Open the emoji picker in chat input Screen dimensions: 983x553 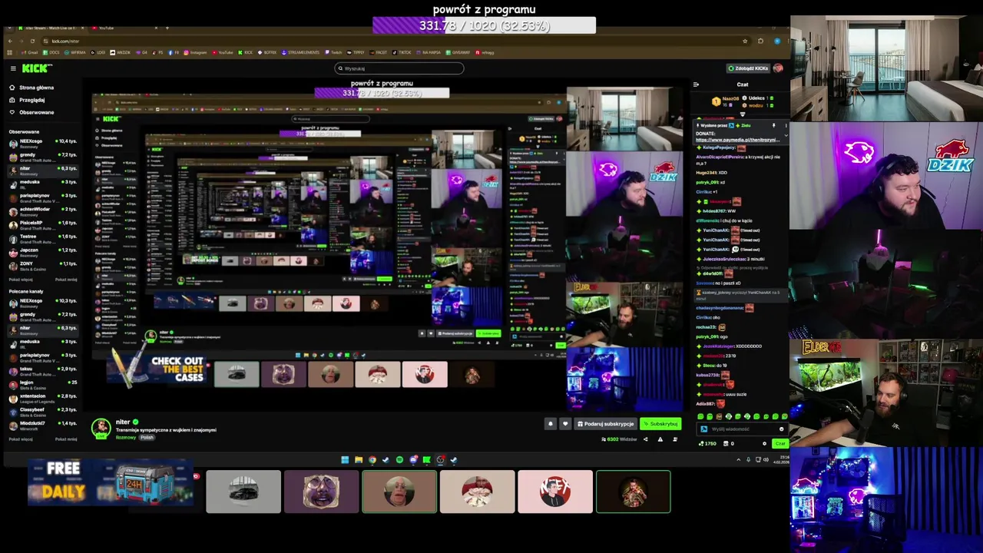coord(782,429)
